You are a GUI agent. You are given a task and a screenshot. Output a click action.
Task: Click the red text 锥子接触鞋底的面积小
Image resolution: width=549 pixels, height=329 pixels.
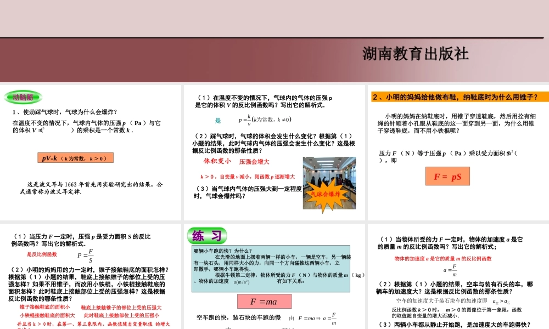coord(44,307)
